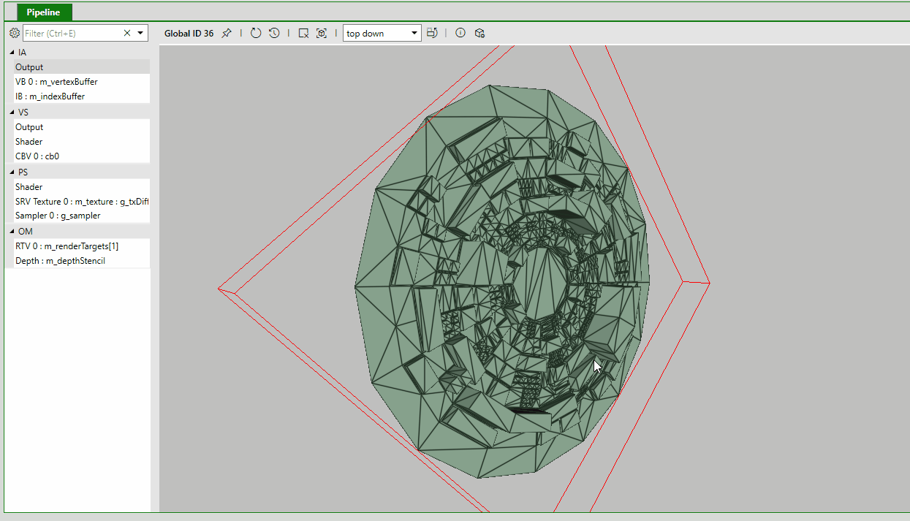
Task: Show mesh info via the circled i icon
Action: [x=460, y=33]
